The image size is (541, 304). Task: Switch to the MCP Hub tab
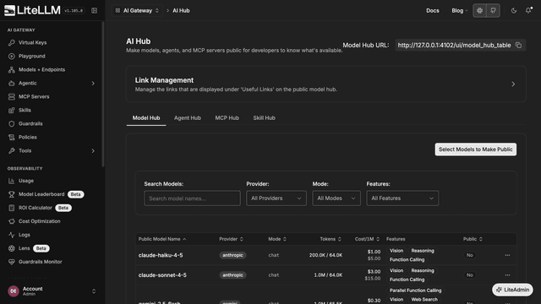coord(227,118)
